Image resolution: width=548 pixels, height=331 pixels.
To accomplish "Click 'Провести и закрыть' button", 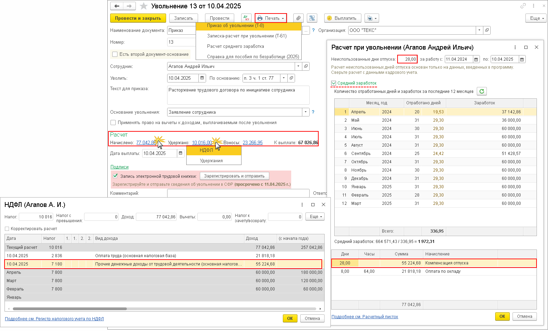I will pos(138,18).
